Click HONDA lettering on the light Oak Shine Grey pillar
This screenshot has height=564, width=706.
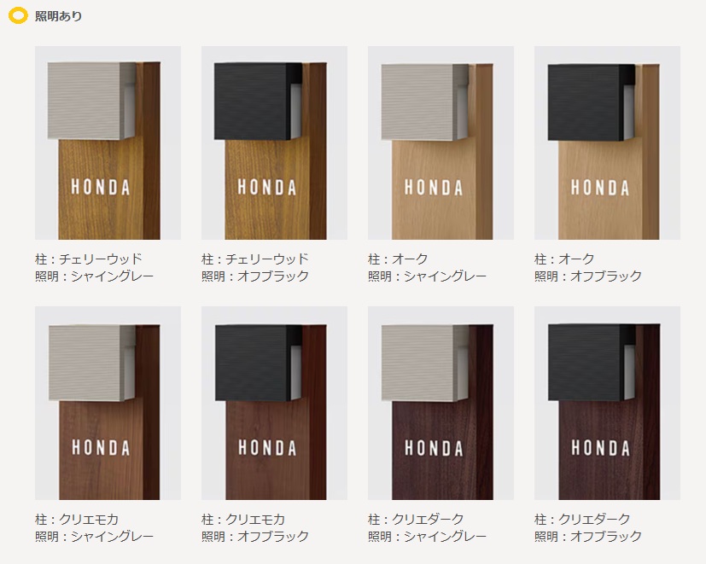(434, 188)
